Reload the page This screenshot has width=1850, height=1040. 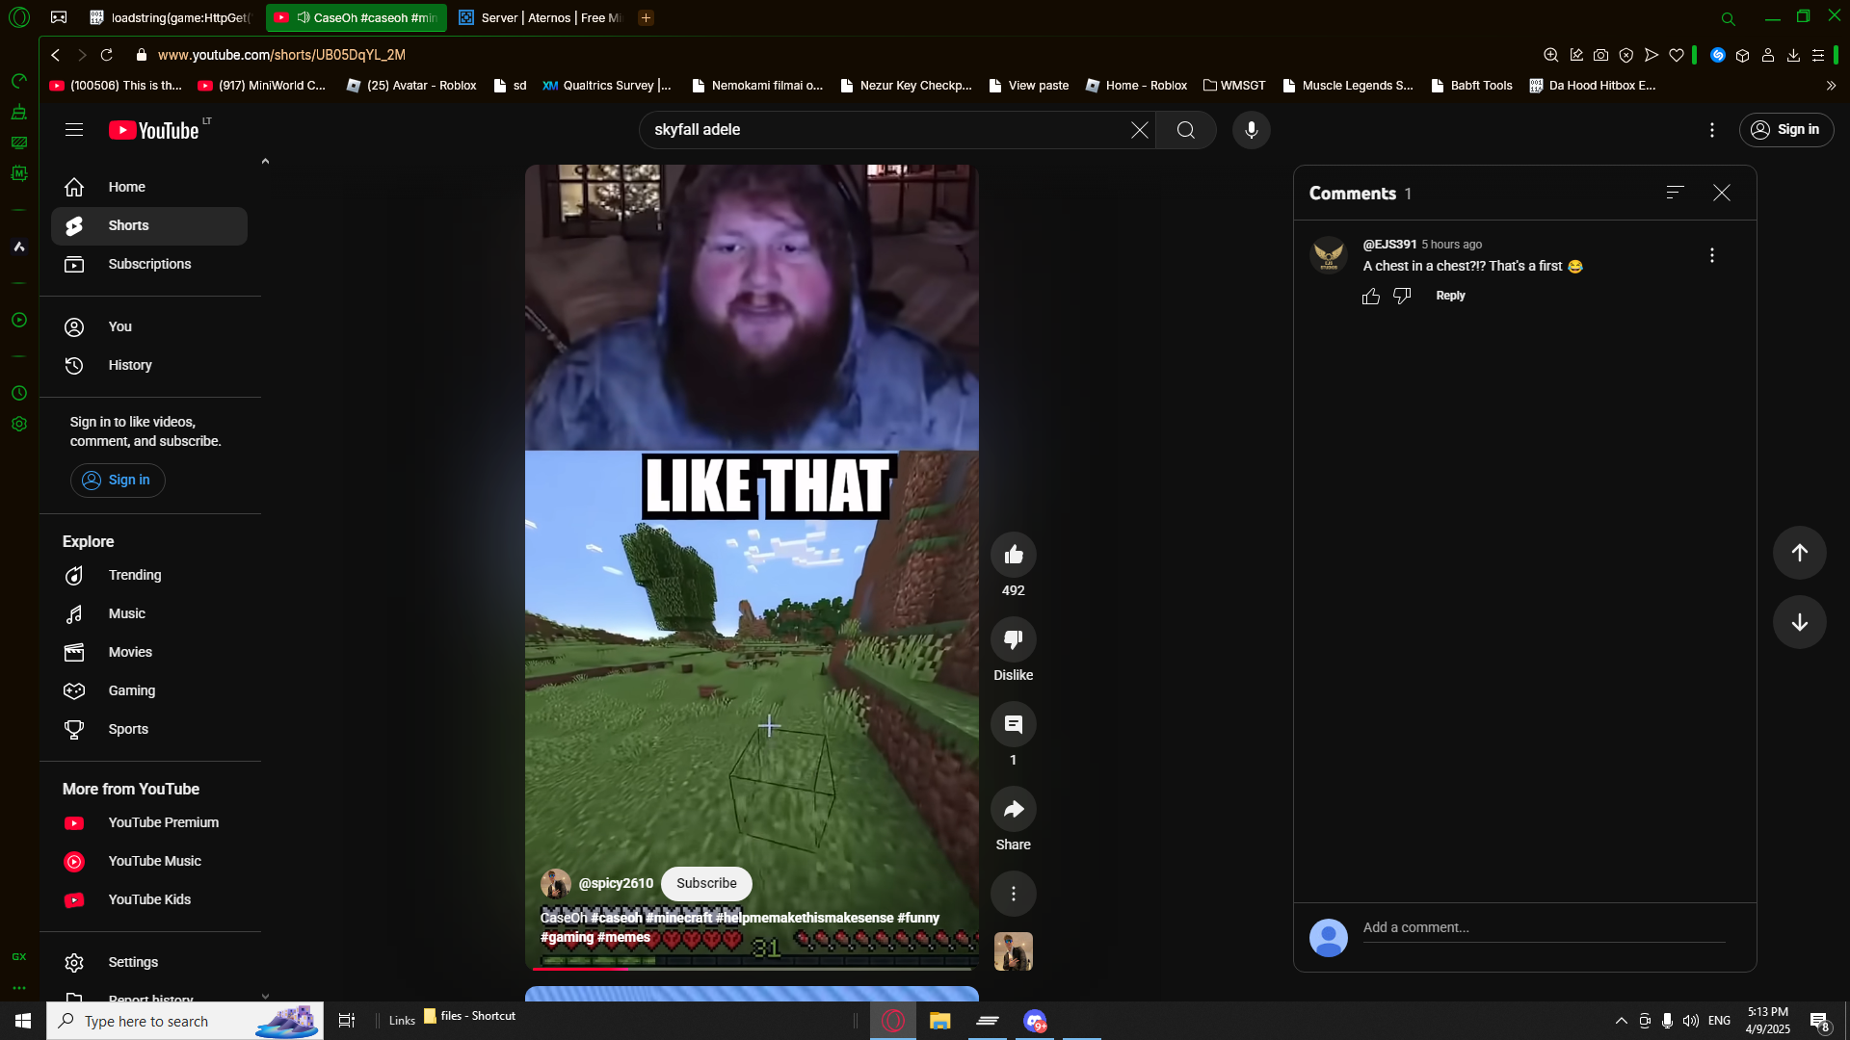pos(107,55)
